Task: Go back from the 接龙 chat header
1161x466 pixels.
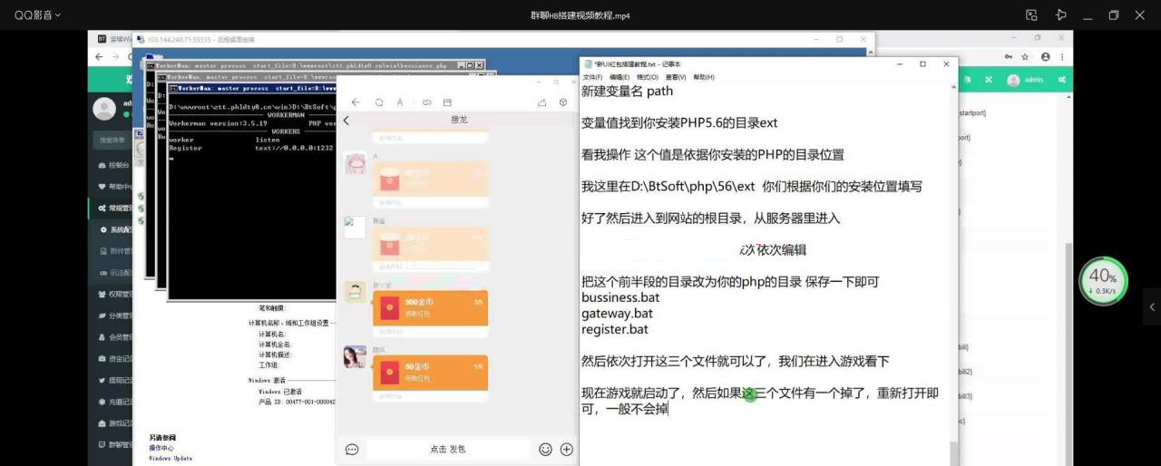Action: click(x=346, y=121)
